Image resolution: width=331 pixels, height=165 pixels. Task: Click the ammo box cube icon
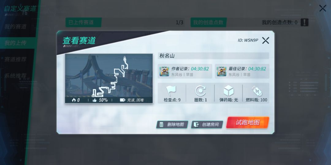click(x=229, y=91)
